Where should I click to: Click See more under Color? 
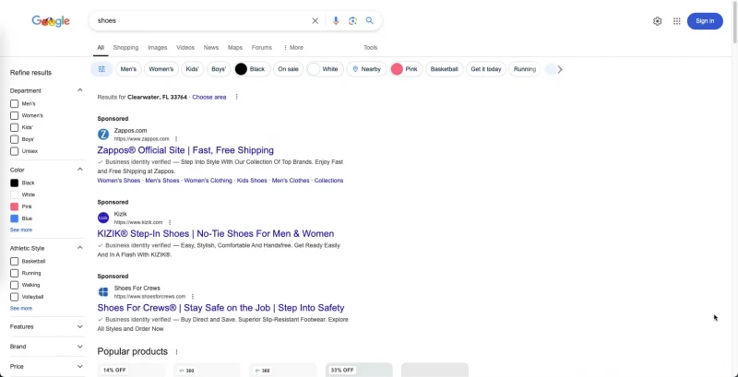click(x=21, y=230)
